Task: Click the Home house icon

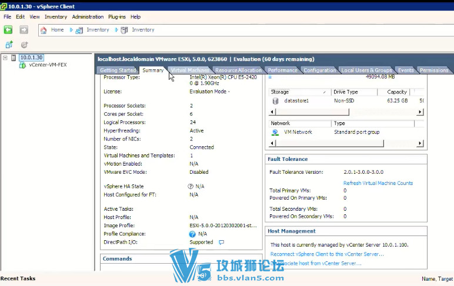Action: (x=44, y=30)
